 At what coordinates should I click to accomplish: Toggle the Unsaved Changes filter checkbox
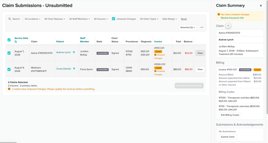point(114,19)
